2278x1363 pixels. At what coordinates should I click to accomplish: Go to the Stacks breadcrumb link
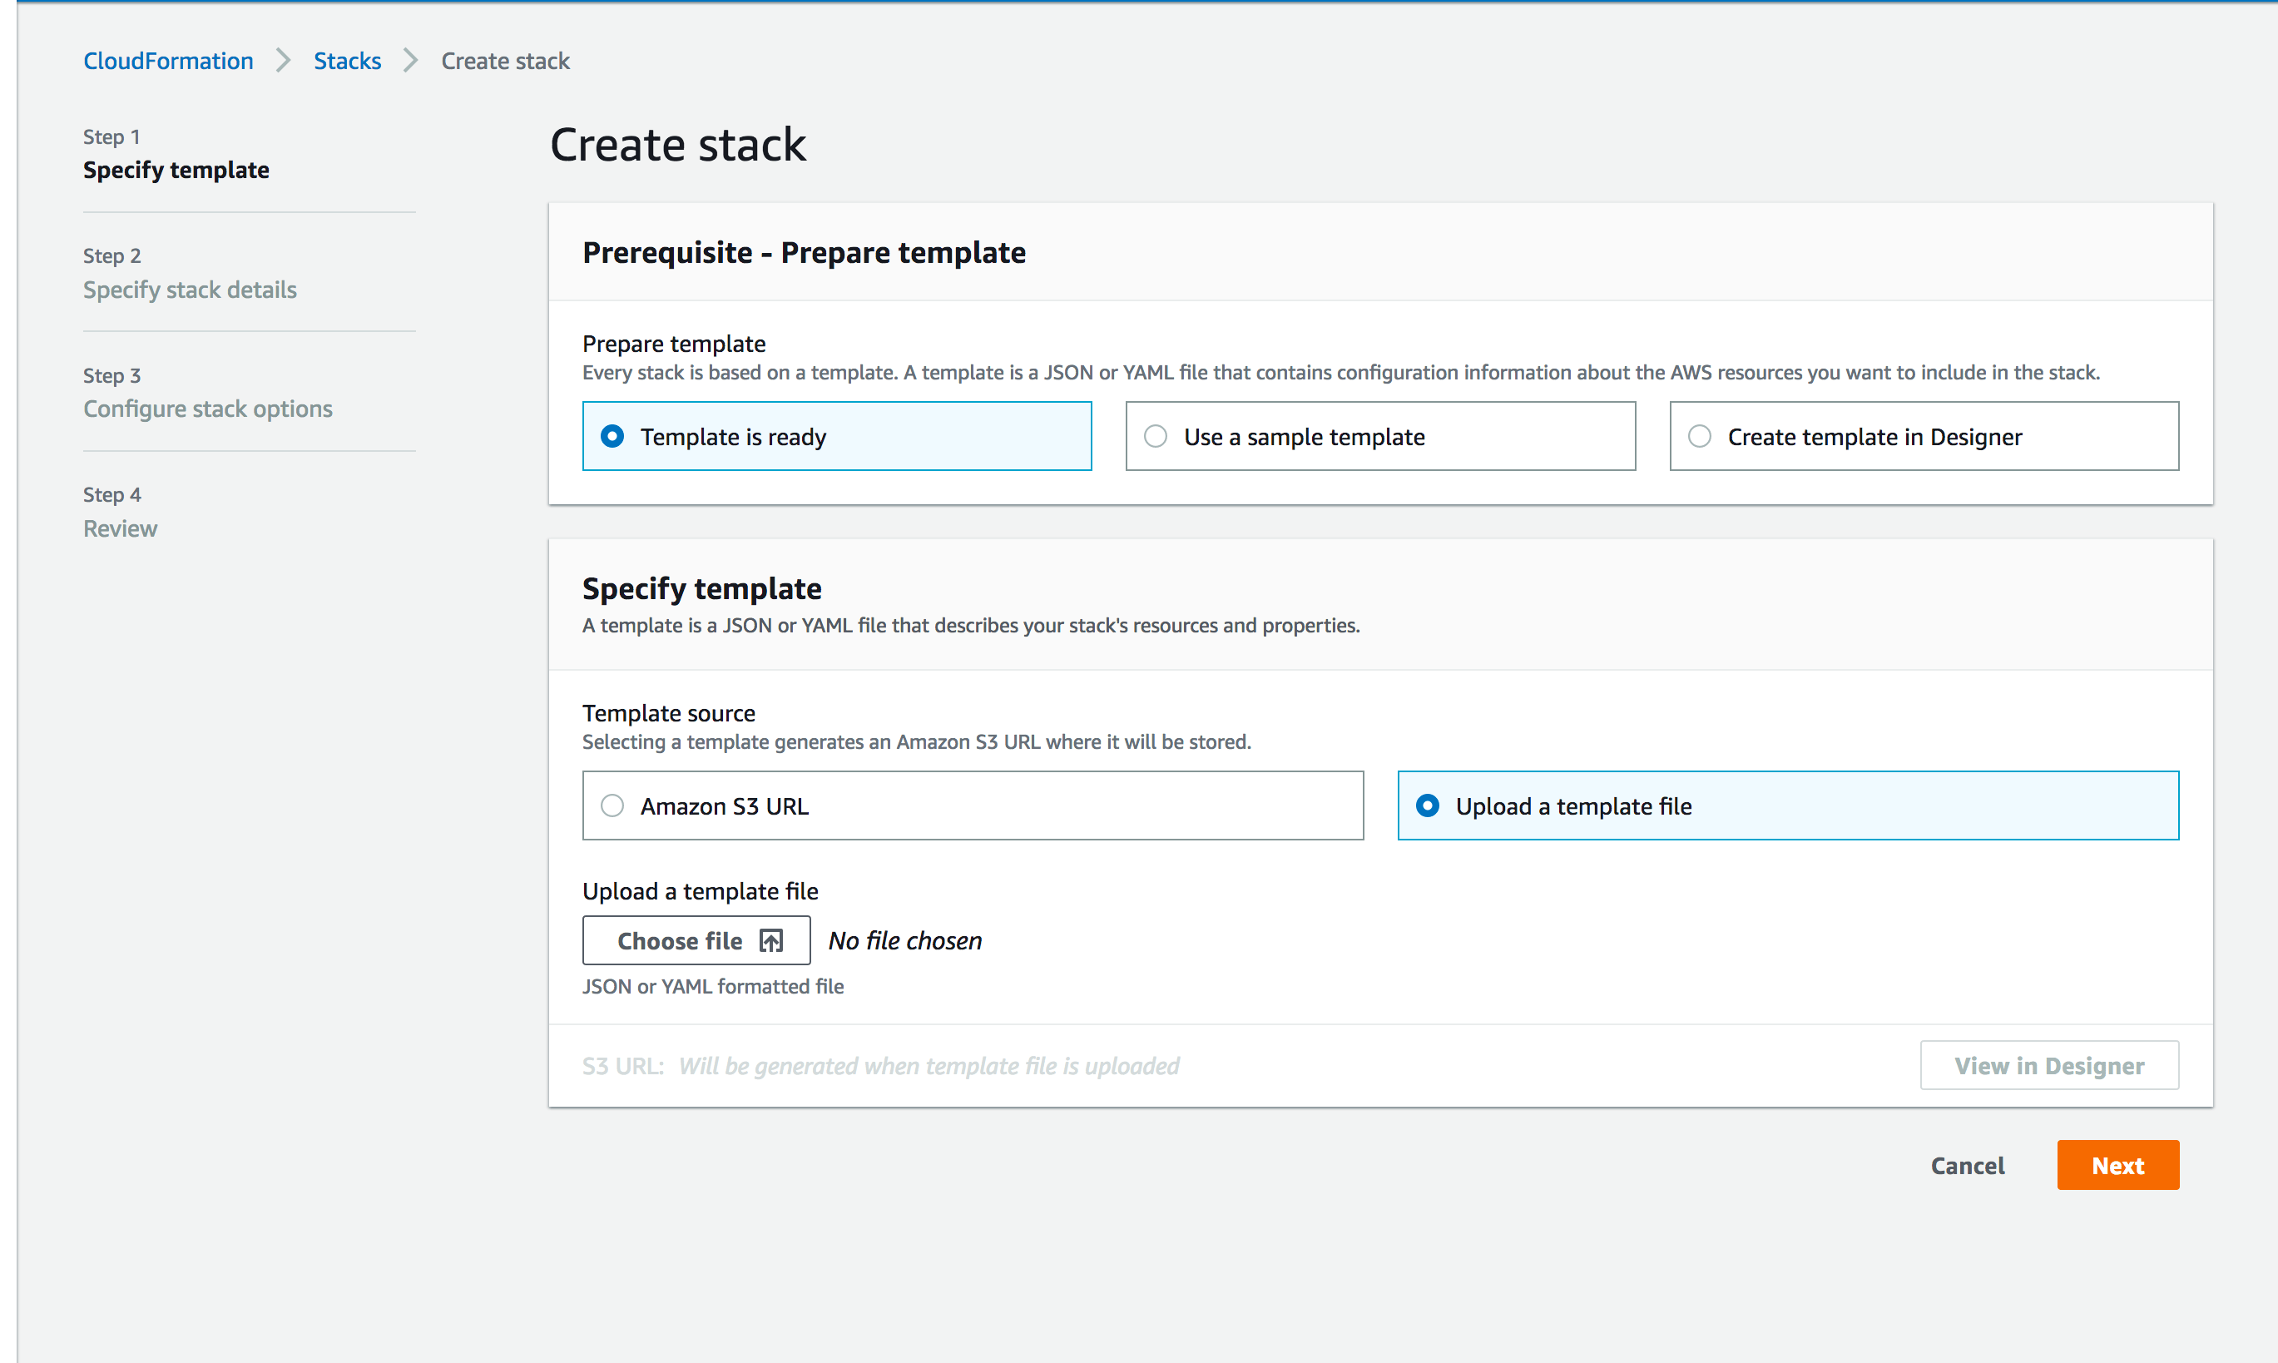[x=347, y=61]
